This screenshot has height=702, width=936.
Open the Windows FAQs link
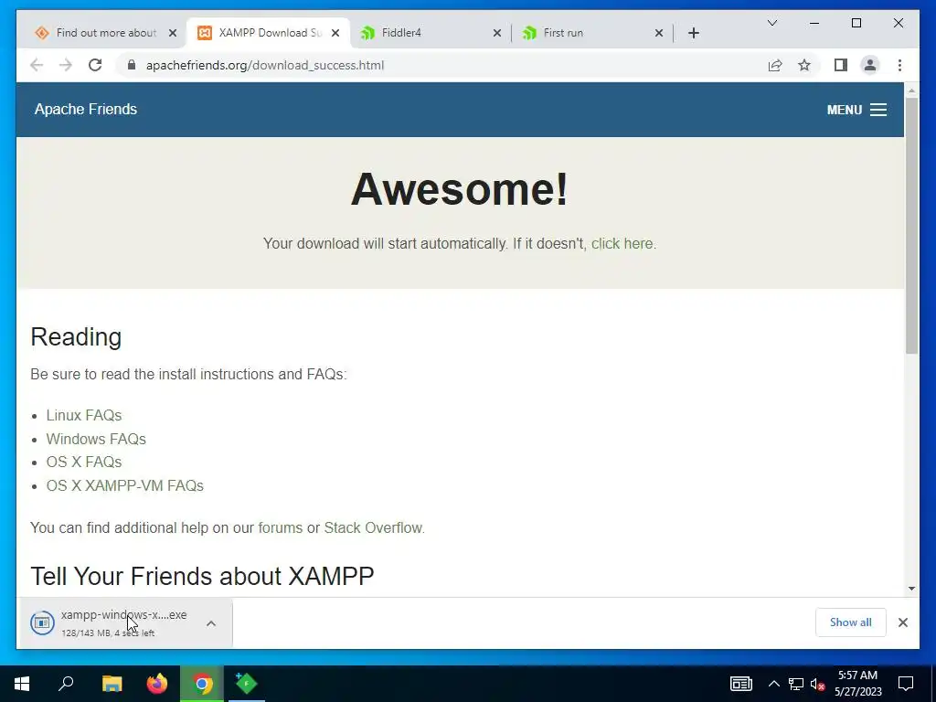click(96, 439)
